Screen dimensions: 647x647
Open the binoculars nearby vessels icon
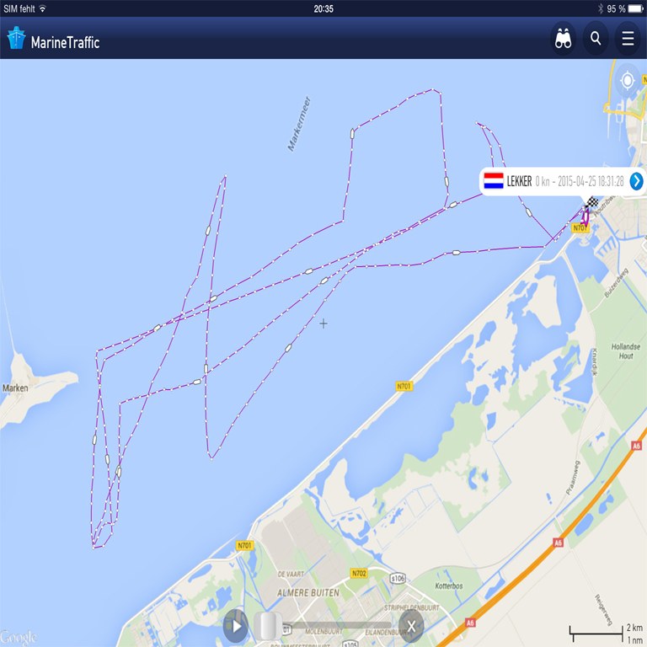click(x=563, y=39)
